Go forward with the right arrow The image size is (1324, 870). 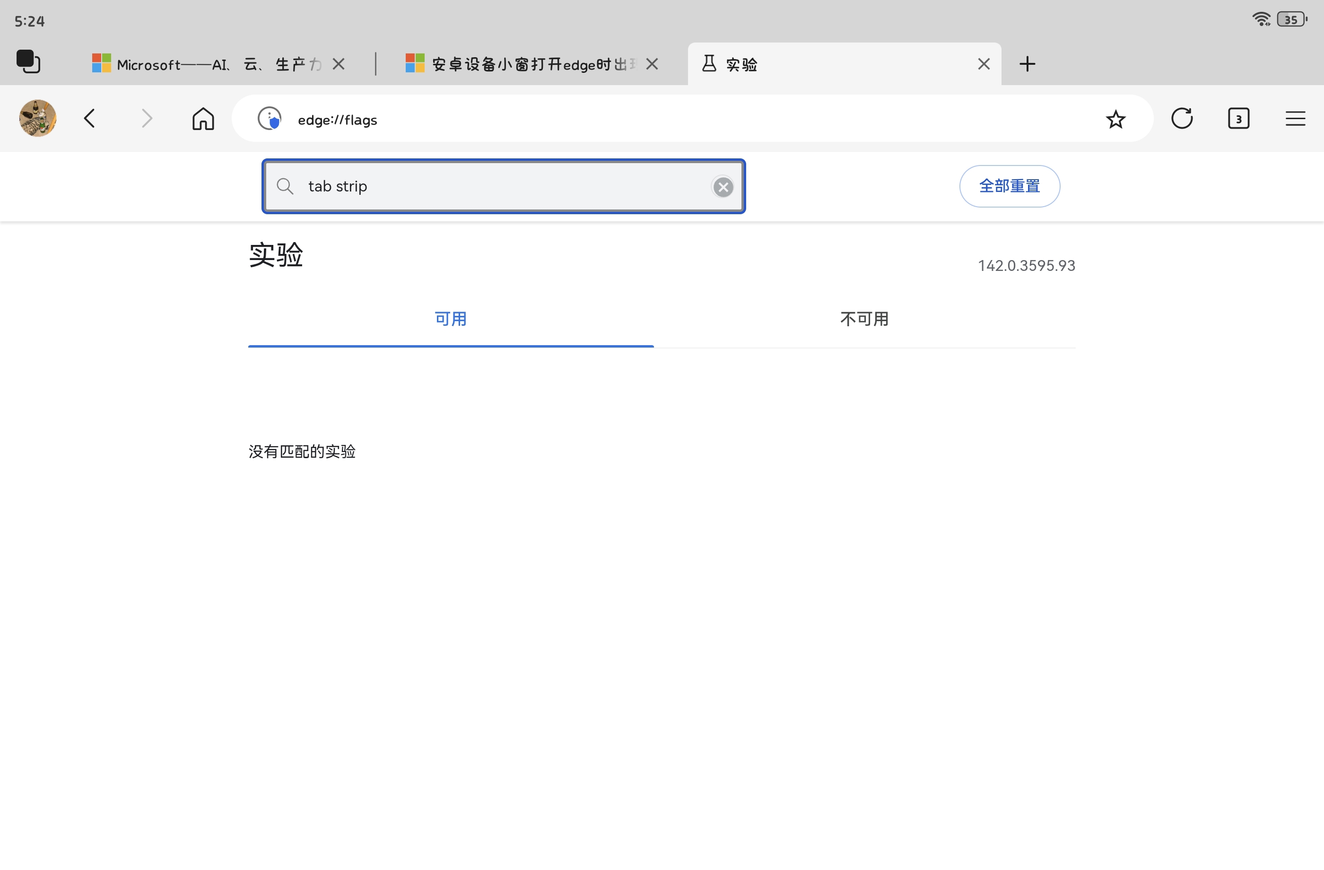(x=146, y=119)
